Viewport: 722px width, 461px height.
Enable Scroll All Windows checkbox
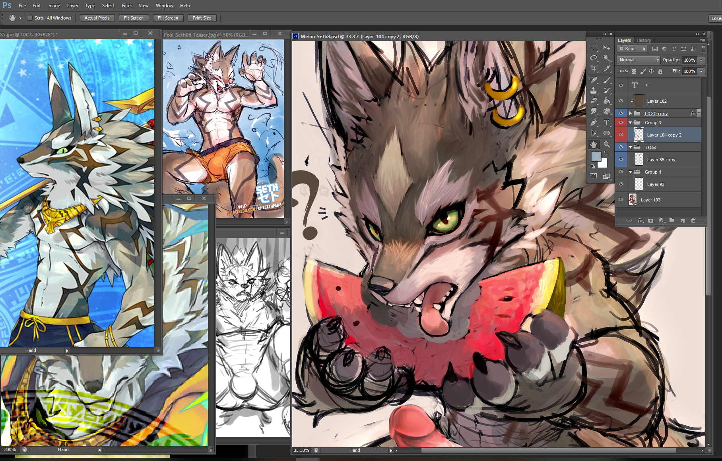click(x=30, y=18)
